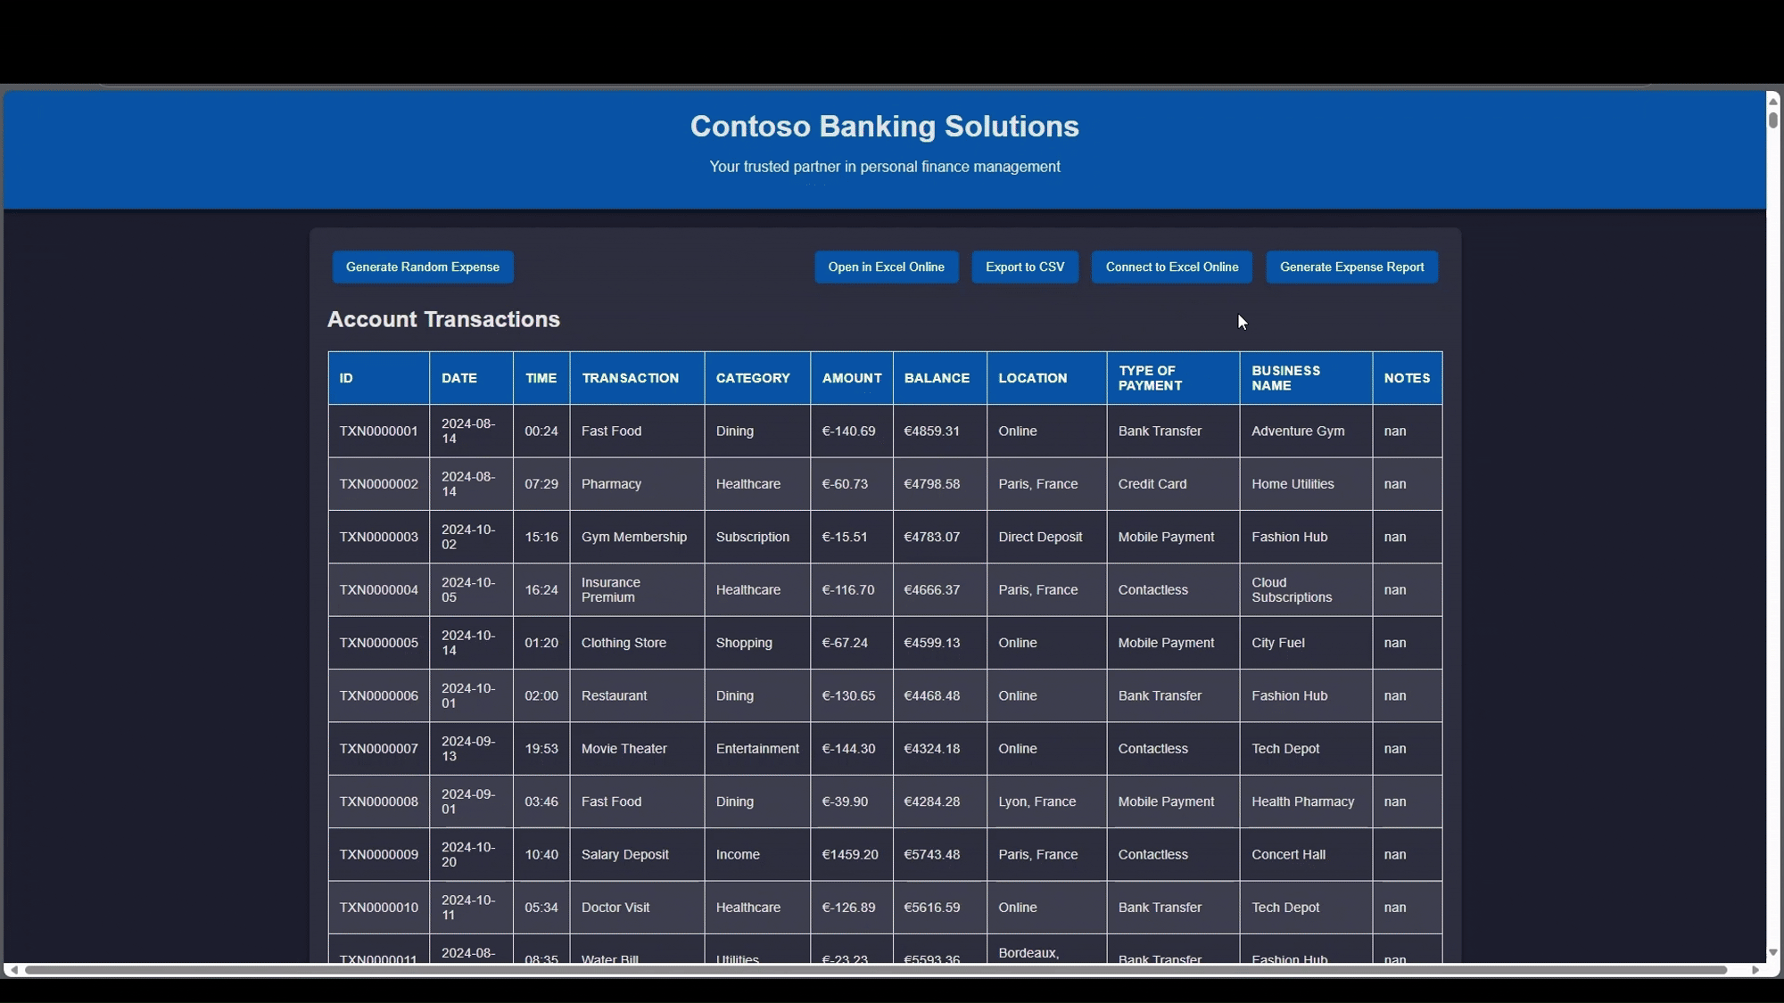The width and height of the screenshot is (1784, 1003).
Task: Click the City Fuel business cell
Action: pos(1306,643)
